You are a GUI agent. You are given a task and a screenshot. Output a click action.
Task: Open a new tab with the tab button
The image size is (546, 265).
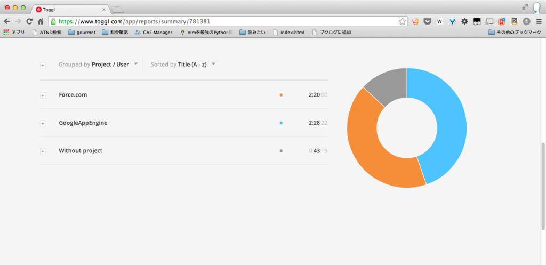coord(117,10)
